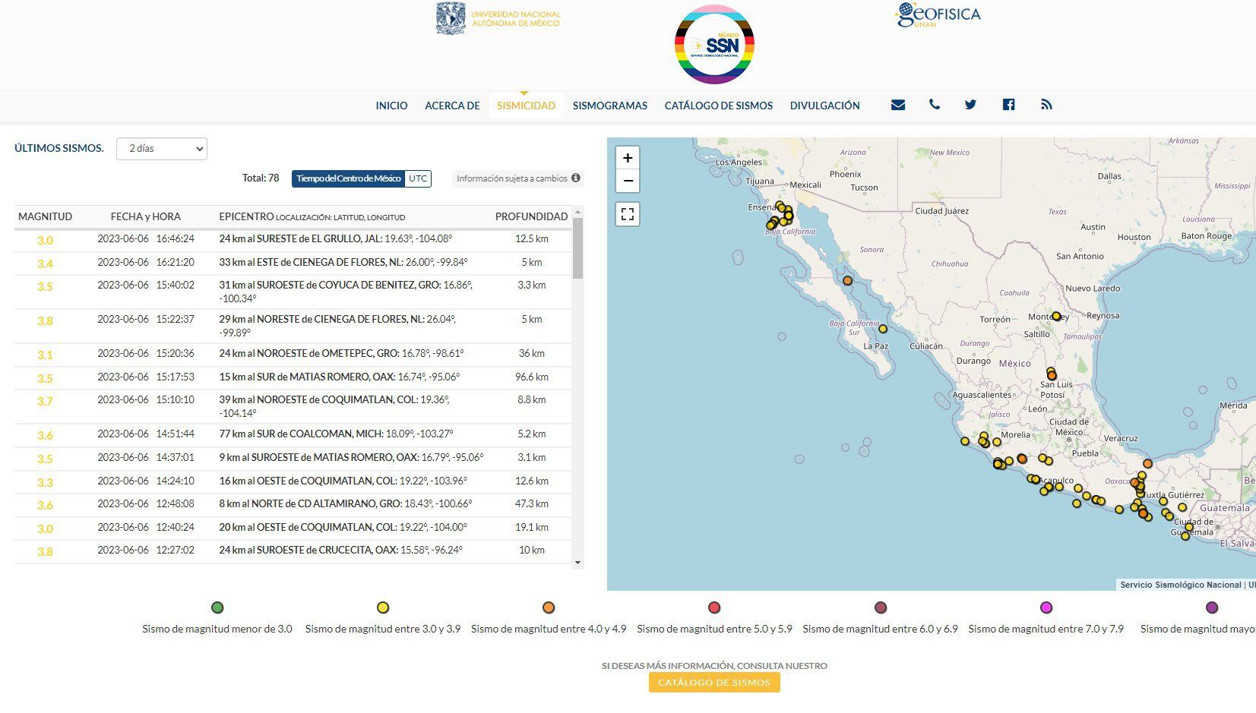Image resolution: width=1256 pixels, height=713 pixels.
Task: Click the SSN circular logo
Action: tap(714, 44)
